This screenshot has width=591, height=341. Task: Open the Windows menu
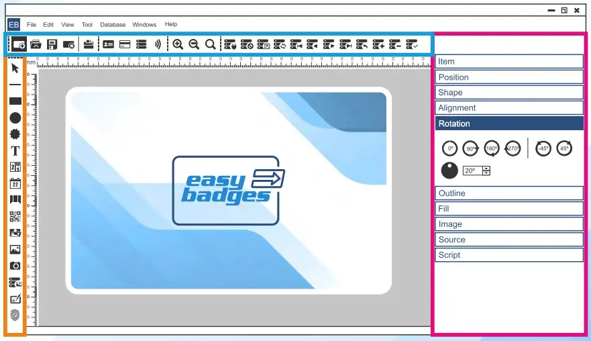coord(144,25)
